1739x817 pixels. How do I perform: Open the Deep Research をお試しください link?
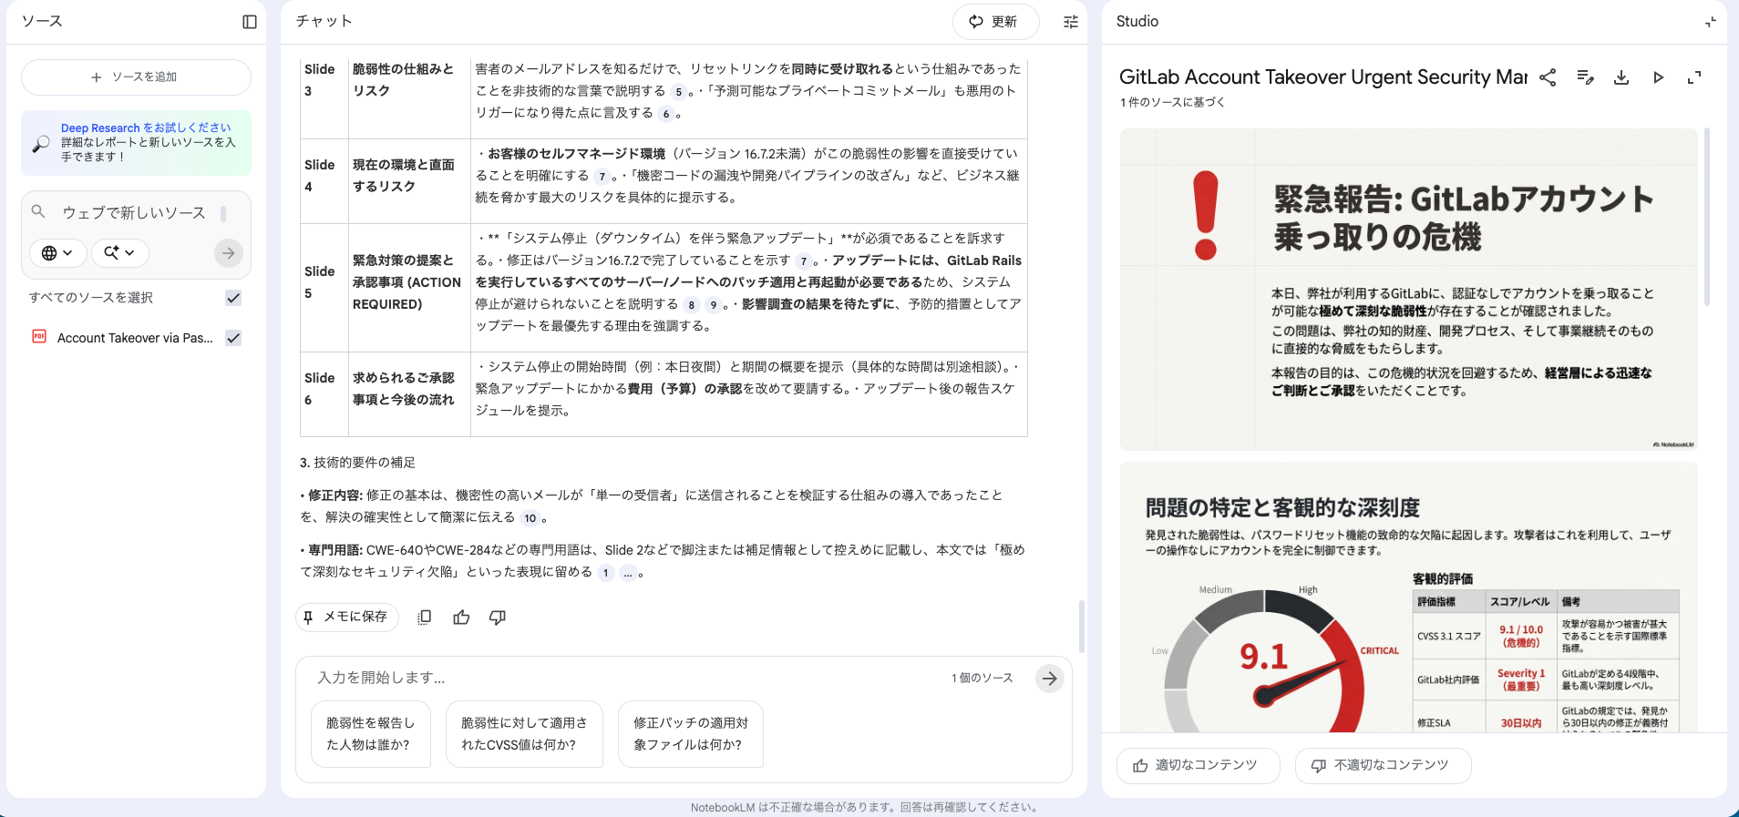pyautogui.click(x=146, y=128)
